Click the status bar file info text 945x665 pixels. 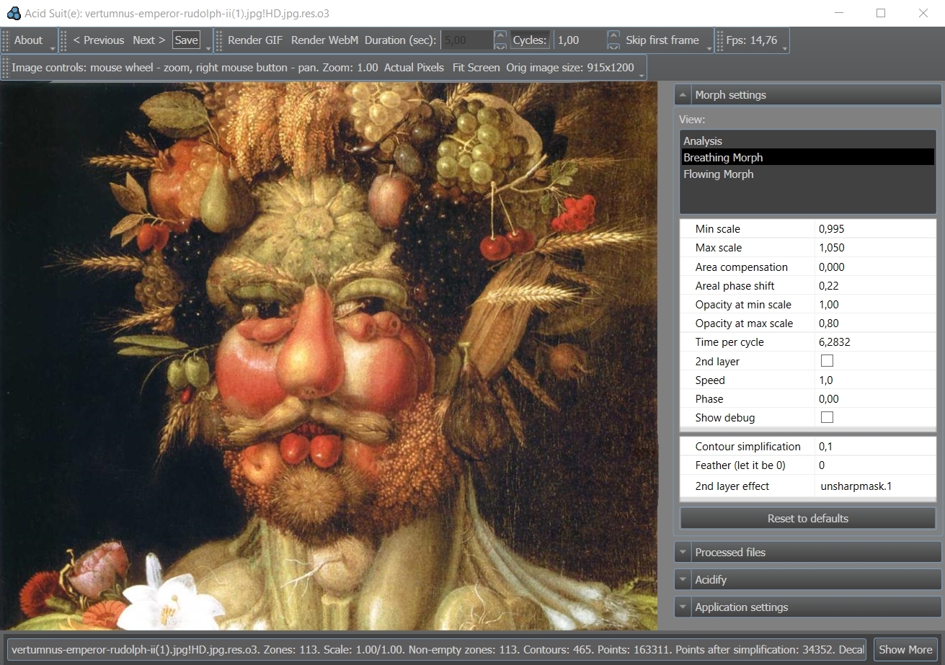click(x=437, y=649)
